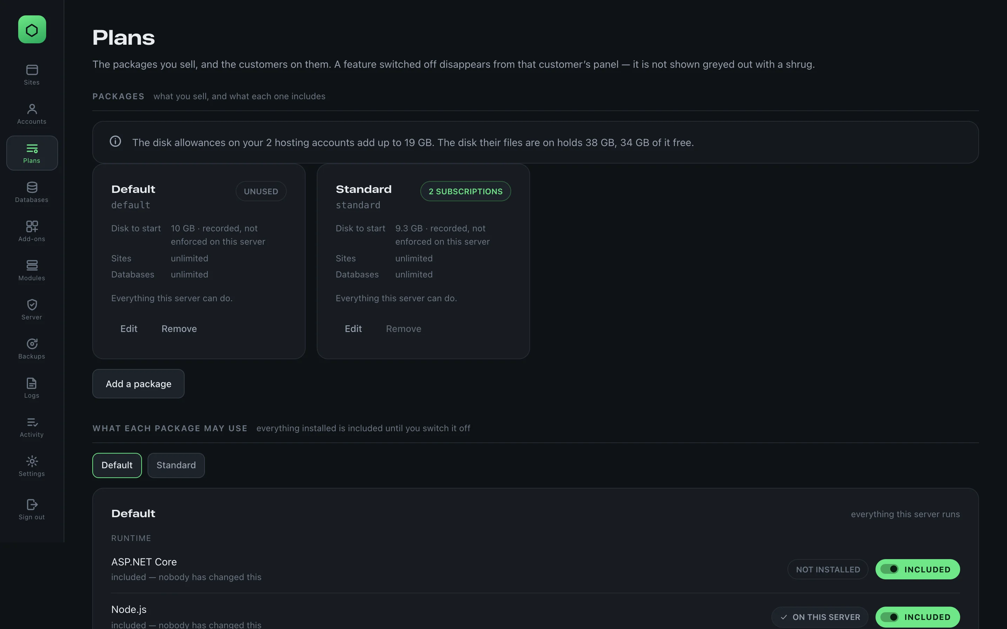
Task: Switch to the Standard package tab
Action: (x=176, y=465)
